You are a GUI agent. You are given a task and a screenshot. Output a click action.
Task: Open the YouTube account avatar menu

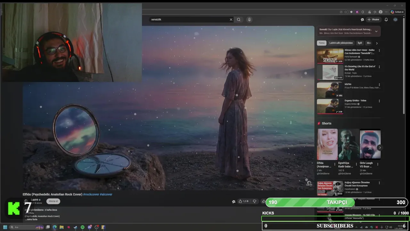pyautogui.click(x=395, y=20)
